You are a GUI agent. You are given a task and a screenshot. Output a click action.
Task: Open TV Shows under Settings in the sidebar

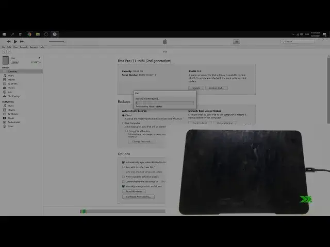click(x=12, y=83)
